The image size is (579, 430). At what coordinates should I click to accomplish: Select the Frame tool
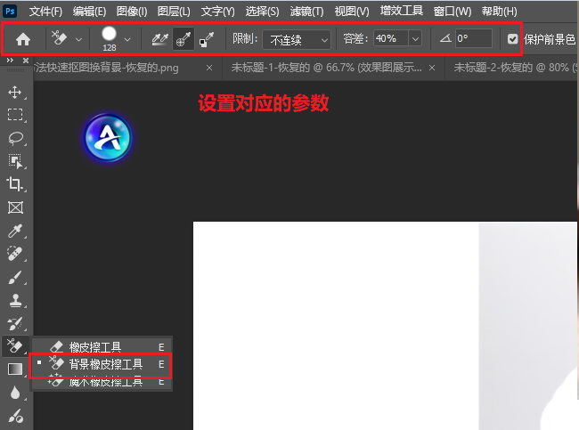tap(15, 207)
